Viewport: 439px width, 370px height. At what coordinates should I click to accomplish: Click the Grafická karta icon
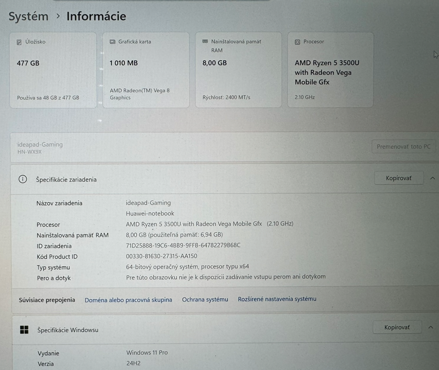[113, 42]
